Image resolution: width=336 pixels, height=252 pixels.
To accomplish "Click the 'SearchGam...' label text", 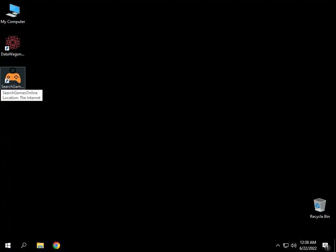I will pyautogui.click(x=13, y=87).
